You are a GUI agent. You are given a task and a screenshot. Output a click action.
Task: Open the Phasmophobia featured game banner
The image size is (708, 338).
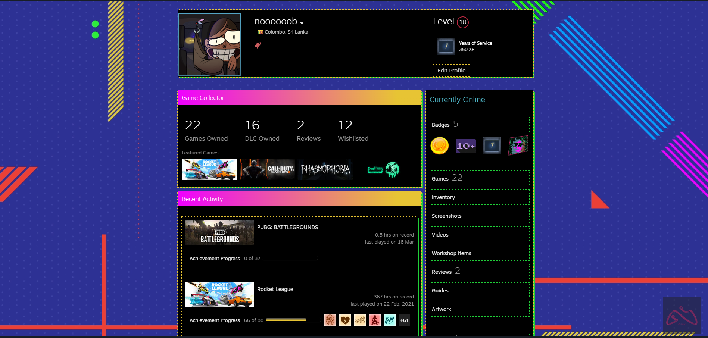tap(325, 170)
